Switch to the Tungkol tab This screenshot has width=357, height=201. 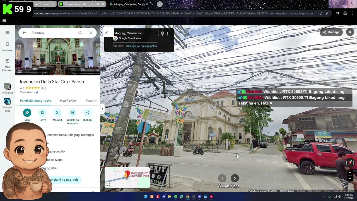point(91,100)
